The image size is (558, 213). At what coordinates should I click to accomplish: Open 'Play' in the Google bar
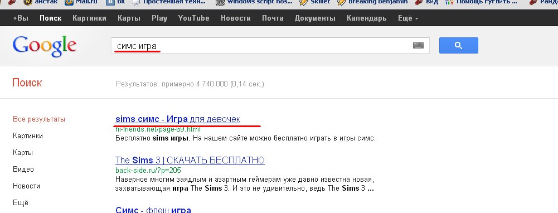pyautogui.click(x=159, y=18)
